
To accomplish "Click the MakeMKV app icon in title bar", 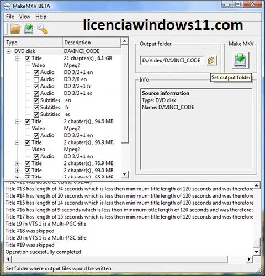I will (x=7, y=6).
